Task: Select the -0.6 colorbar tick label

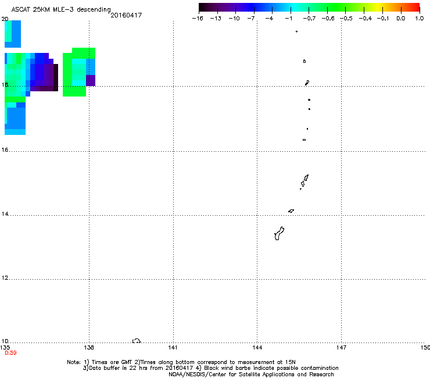Action: point(328,19)
